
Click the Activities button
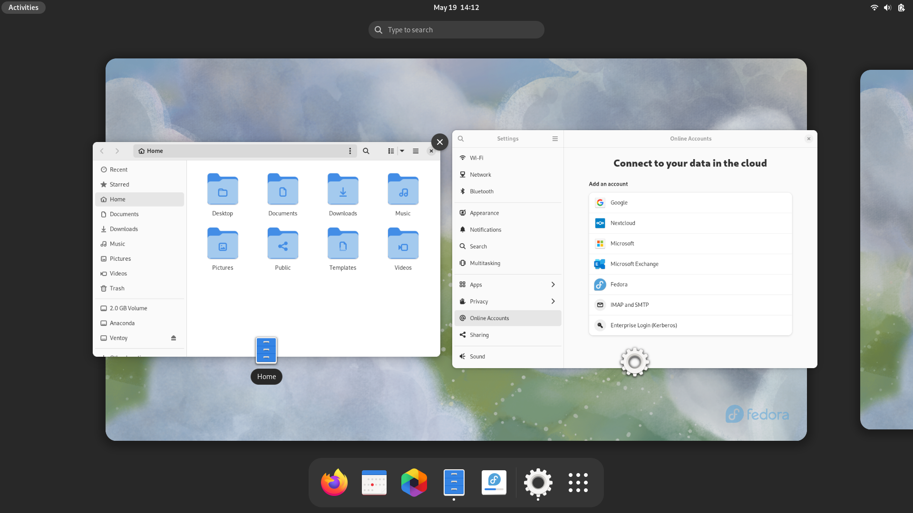pos(23,7)
